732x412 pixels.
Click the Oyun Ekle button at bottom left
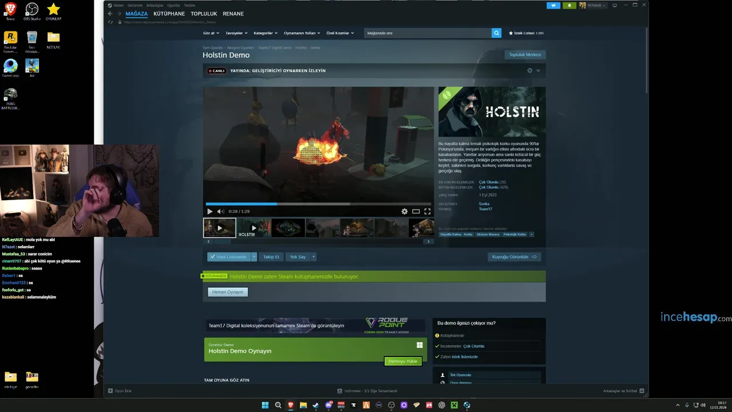[120, 391]
